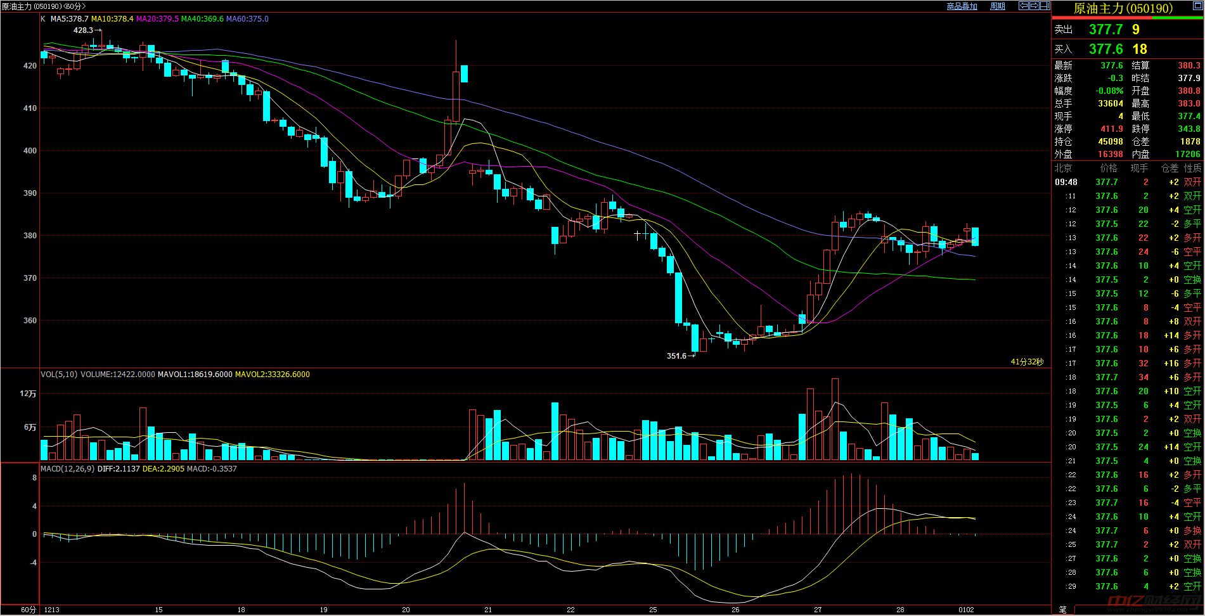1205x616 pixels.
Task: Click the 最低 value 377.4
Action: tap(1189, 116)
